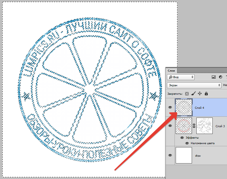Hide the Слой 3 layer
Screen dimensions: 227x179
tap(170, 126)
